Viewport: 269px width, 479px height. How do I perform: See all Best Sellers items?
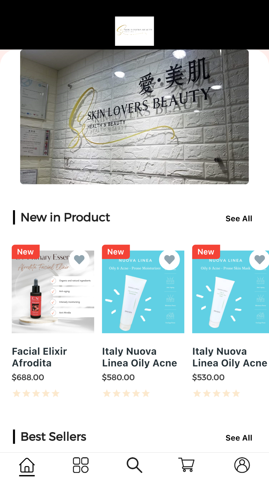click(239, 438)
